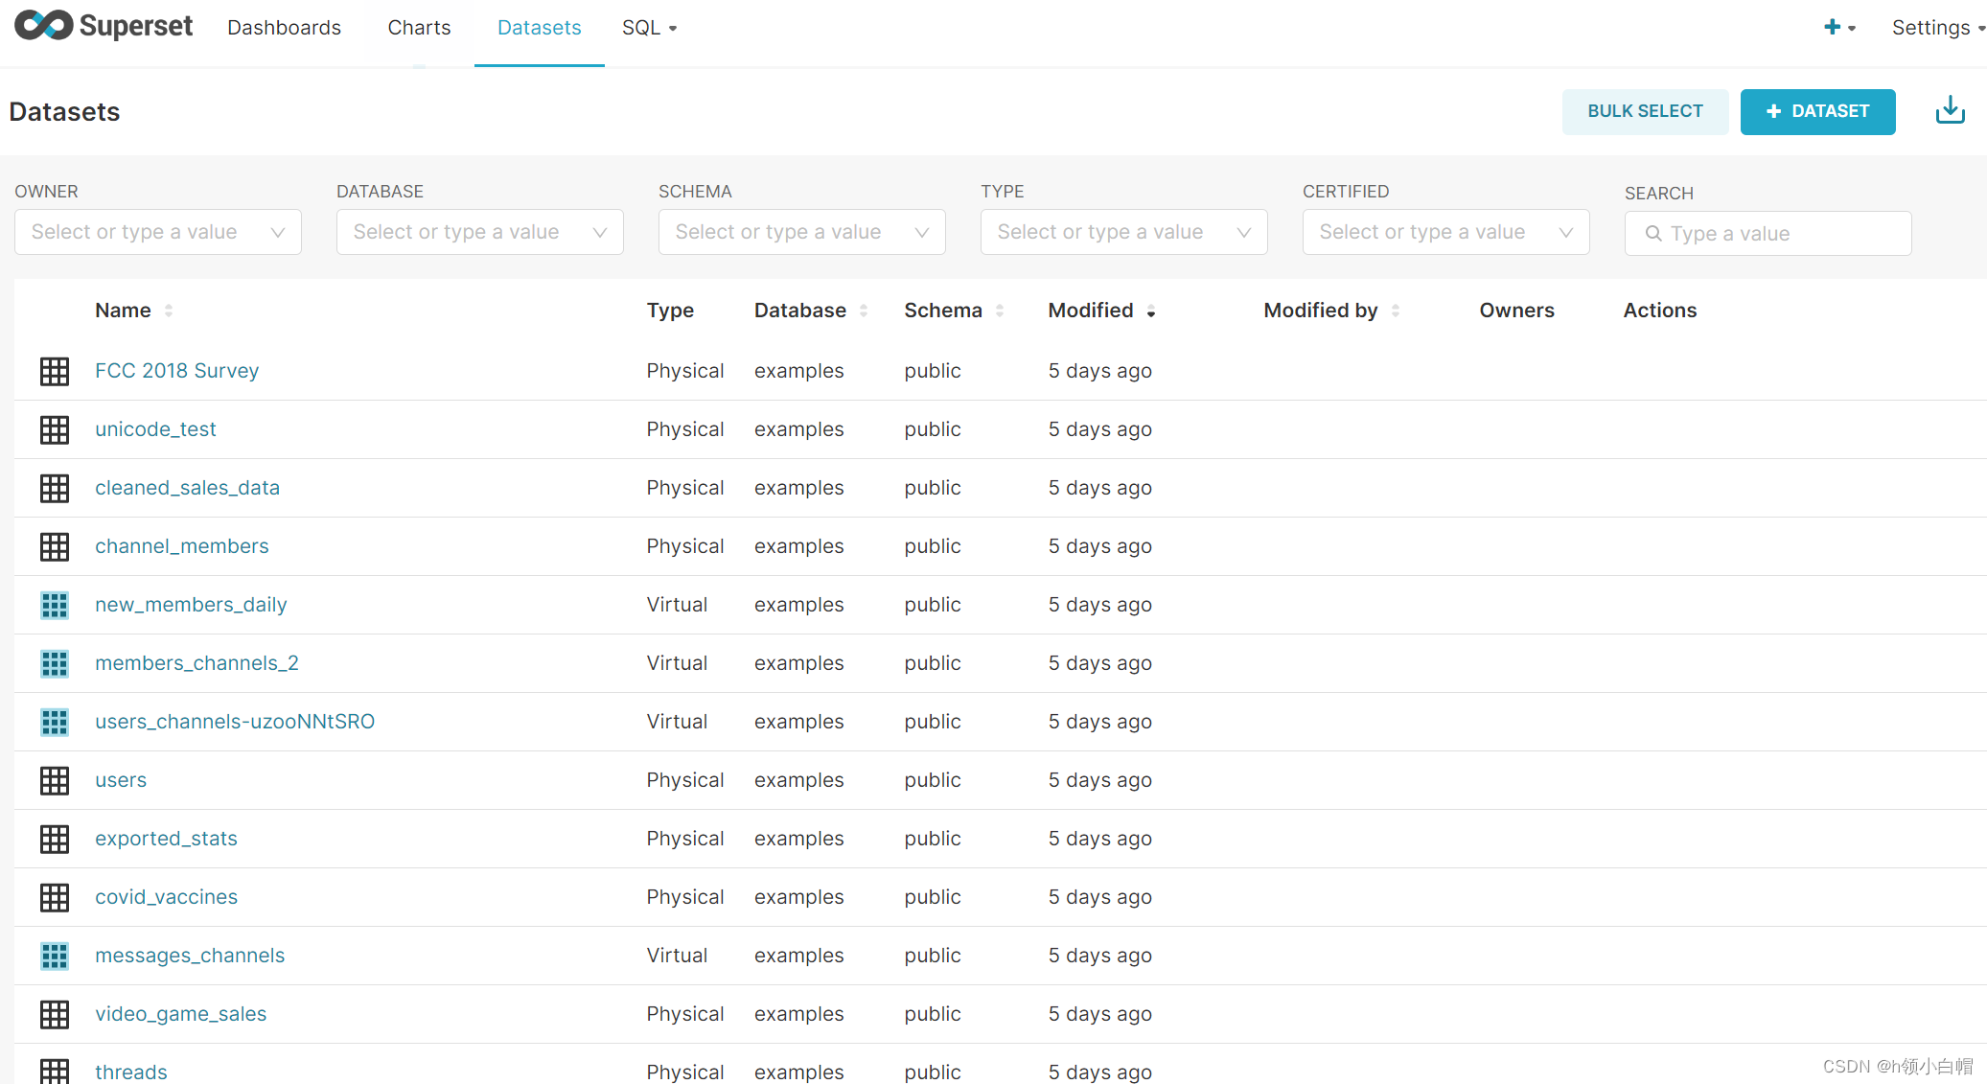Image resolution: width=1987 pixels, height=1084 pixels.
Task: Sort by Name column sort icon
Action: (169, 311)
